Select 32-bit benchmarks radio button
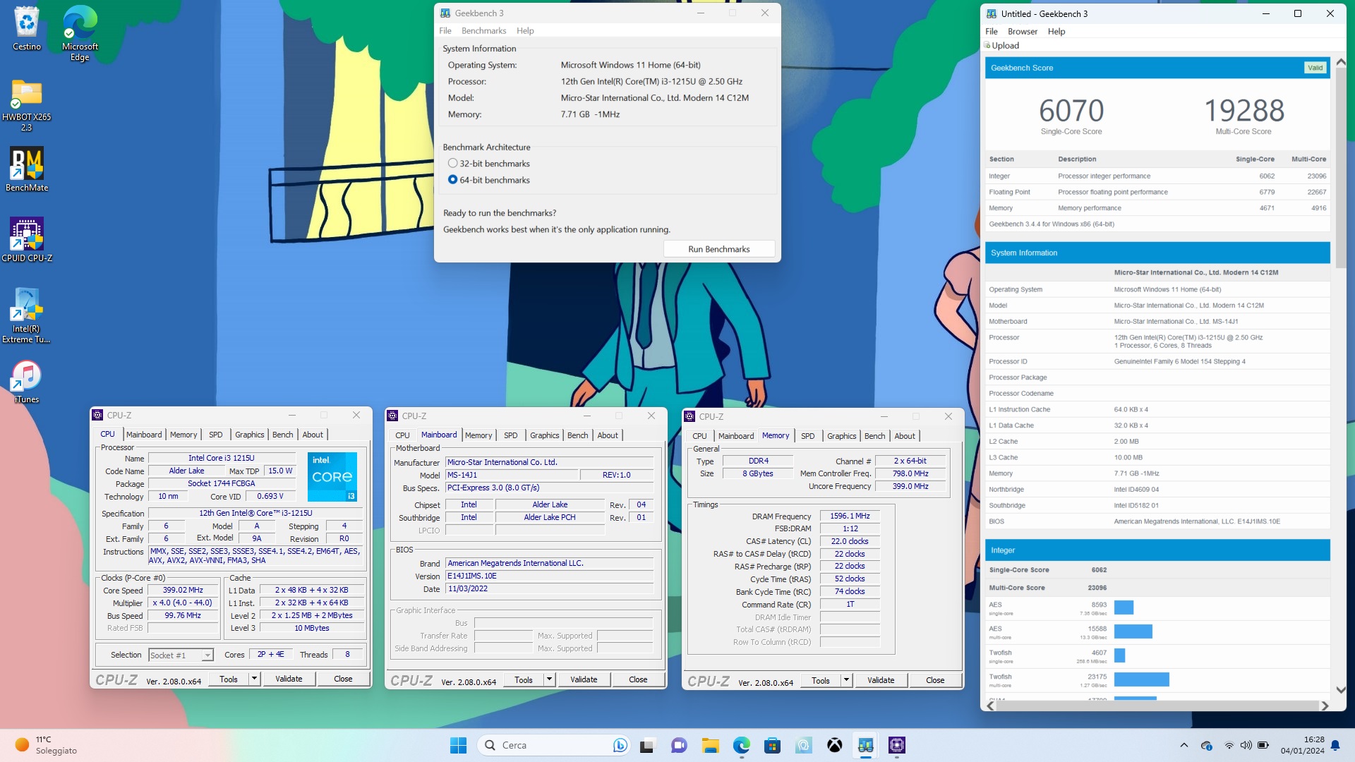This screenshot has height=762, width=1355. [453, 163]
